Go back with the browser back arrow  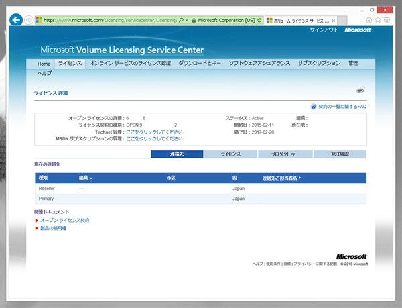16,20
